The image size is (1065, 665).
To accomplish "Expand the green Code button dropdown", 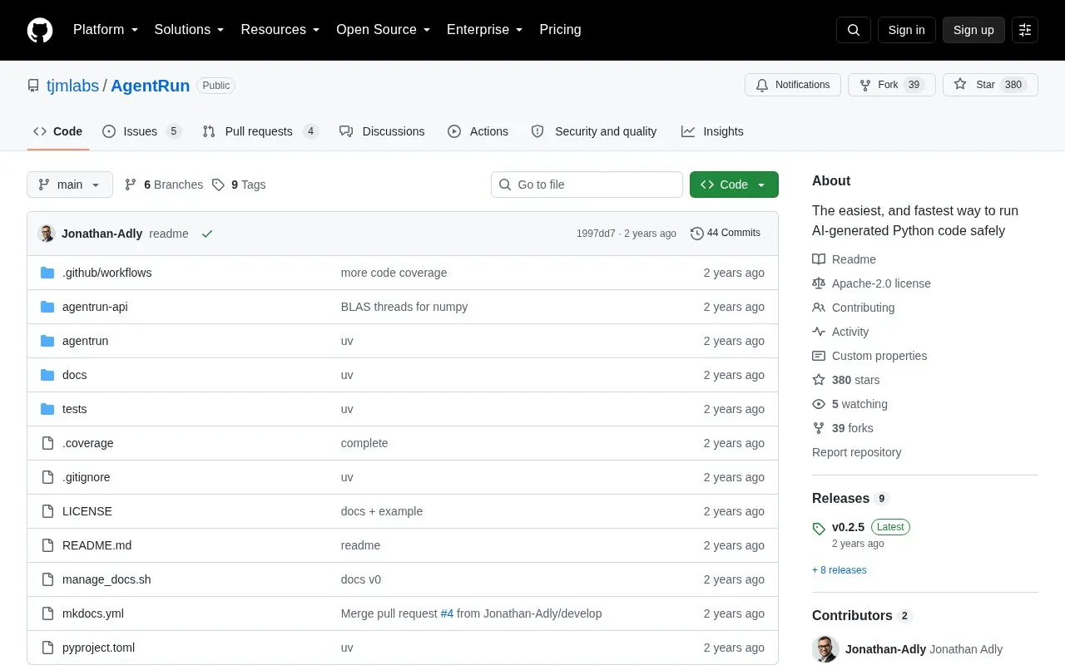I will (x=734, y=185).
